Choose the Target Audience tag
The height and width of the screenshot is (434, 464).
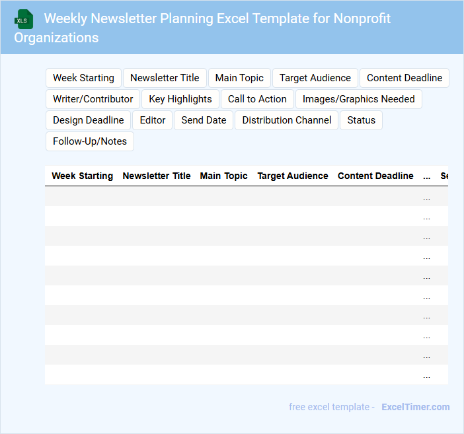pyautogui.click(x=315, y=78)
